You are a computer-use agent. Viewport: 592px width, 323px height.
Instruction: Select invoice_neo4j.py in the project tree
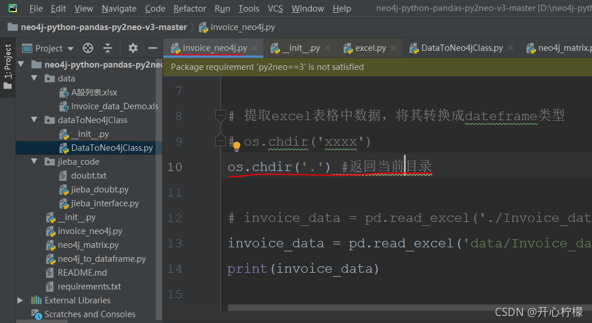[84, 231]
